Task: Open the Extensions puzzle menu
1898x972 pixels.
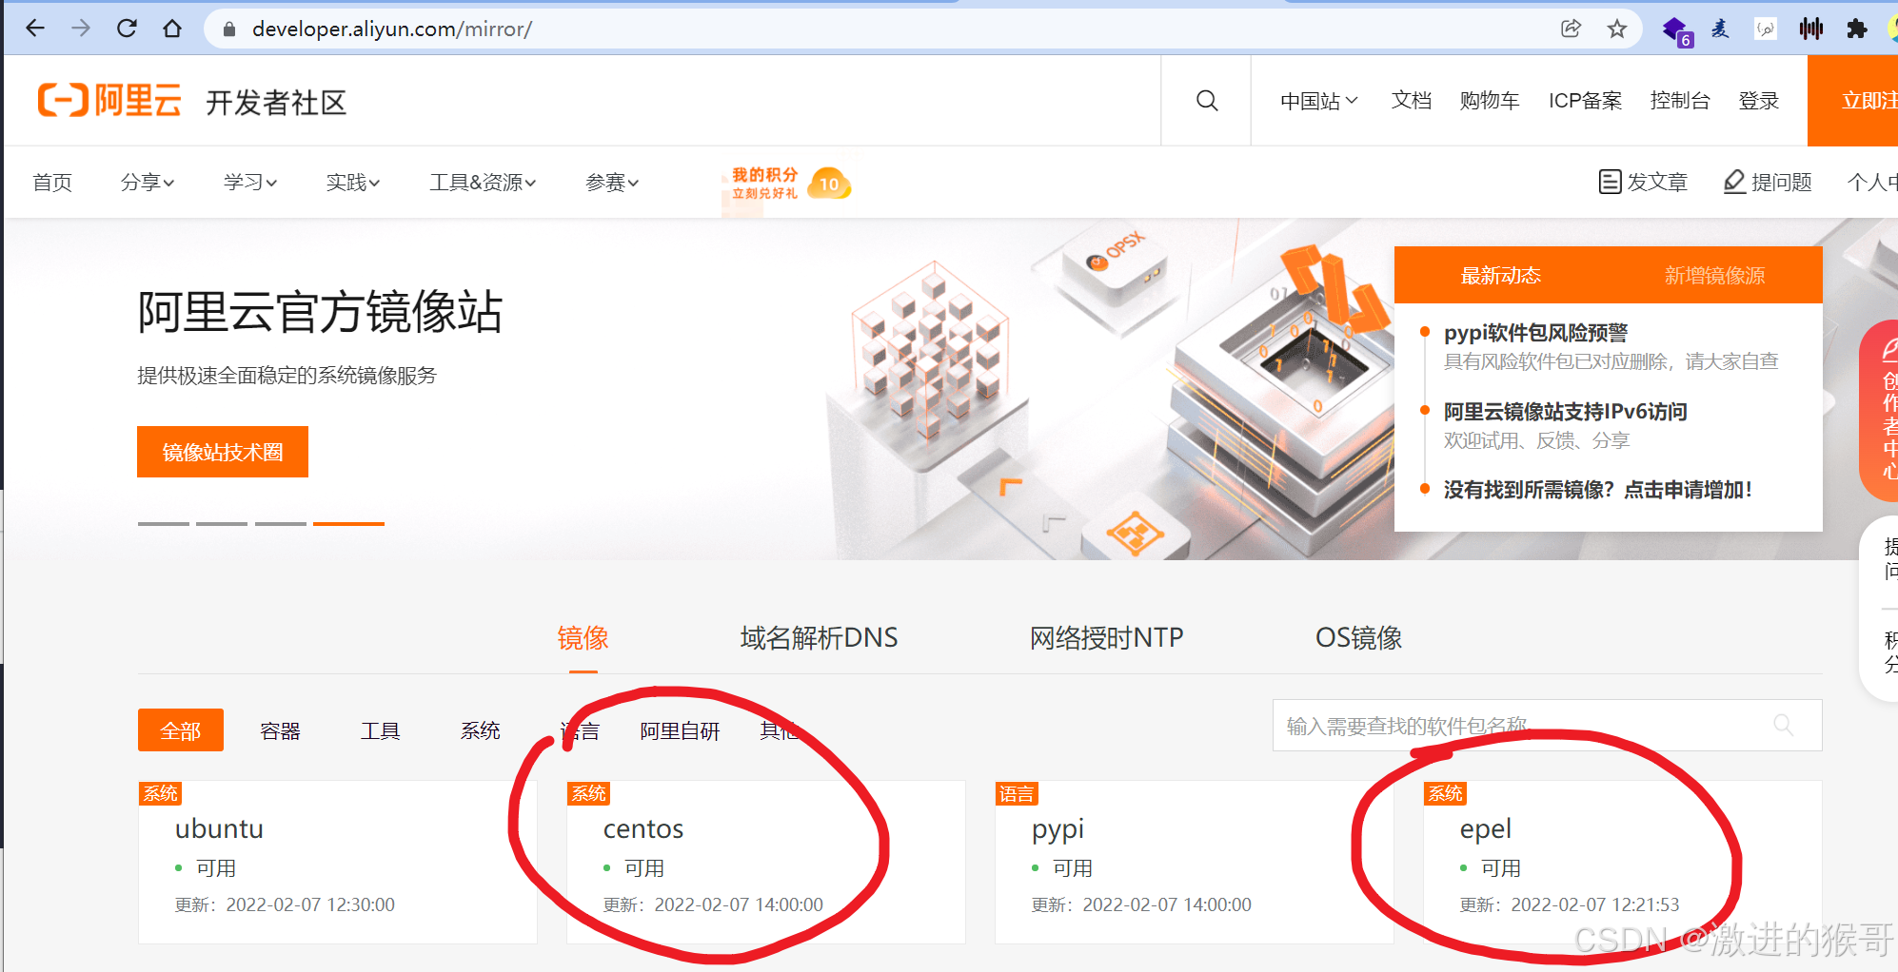Action: 1857,29
